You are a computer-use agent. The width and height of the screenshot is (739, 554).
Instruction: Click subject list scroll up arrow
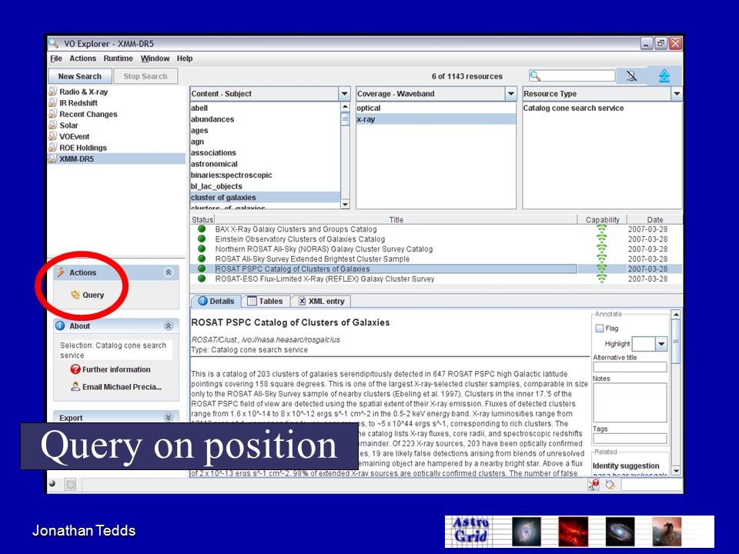(x=345, y=107)
